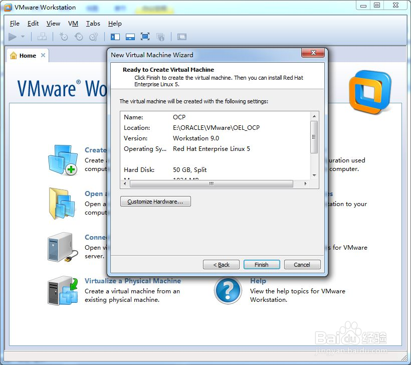Select the Location E:\ORACLE\VMware\OEL_OCP row

pyautogui.click(x=215, y=128)
